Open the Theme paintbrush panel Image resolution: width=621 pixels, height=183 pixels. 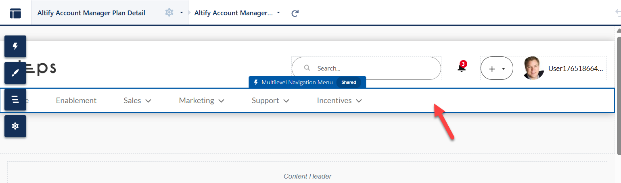tap(15, 73)
